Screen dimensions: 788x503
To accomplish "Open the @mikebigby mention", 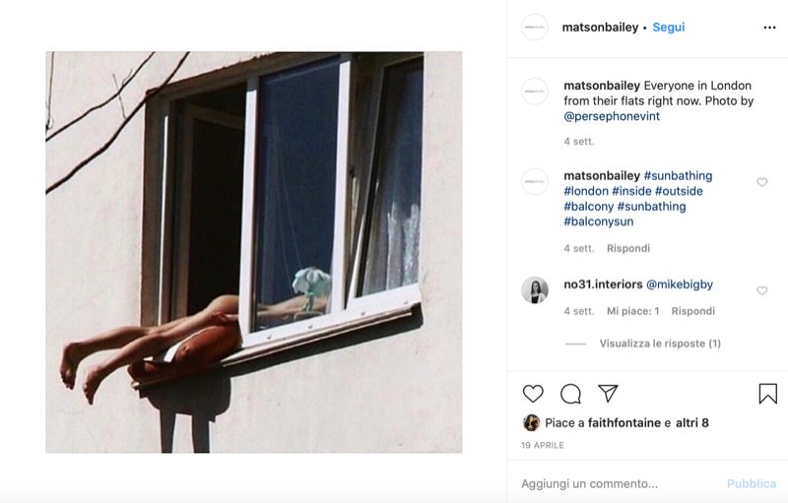I will click(680, 284).
